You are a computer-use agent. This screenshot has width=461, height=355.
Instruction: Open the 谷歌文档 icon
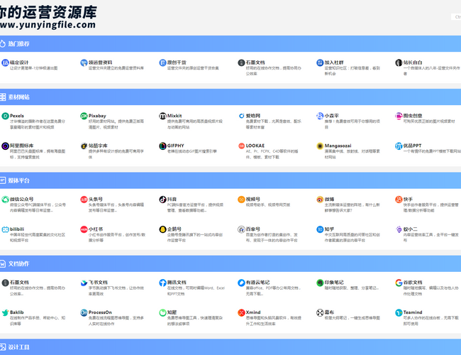[399, 283]
